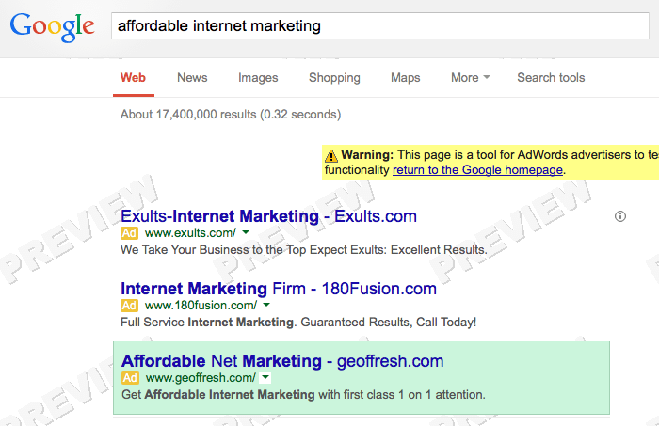Click the Google logo

click(x=53, y=27)
